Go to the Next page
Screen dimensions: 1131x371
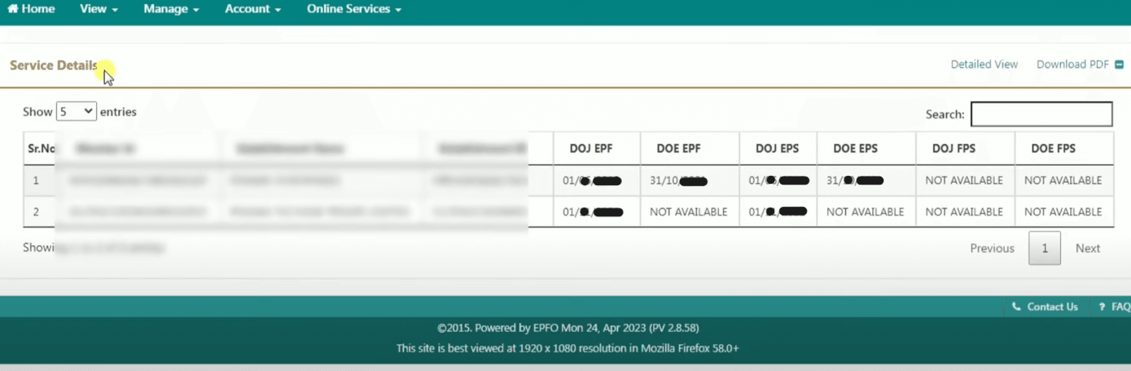[x=1087, y=249]
